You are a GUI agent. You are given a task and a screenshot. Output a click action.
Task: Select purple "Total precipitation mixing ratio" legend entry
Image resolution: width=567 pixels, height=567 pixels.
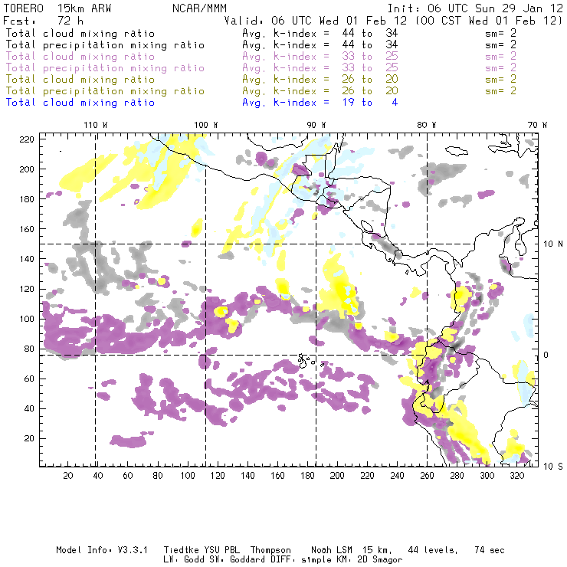[x=105, y=68]
